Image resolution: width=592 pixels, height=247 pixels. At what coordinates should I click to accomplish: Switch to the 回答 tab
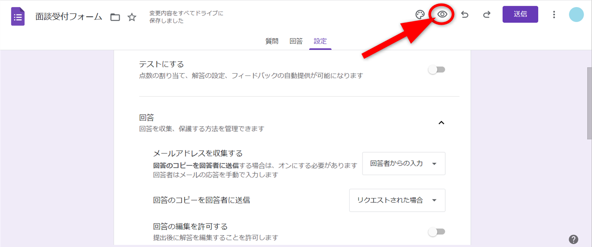point(296,41)
